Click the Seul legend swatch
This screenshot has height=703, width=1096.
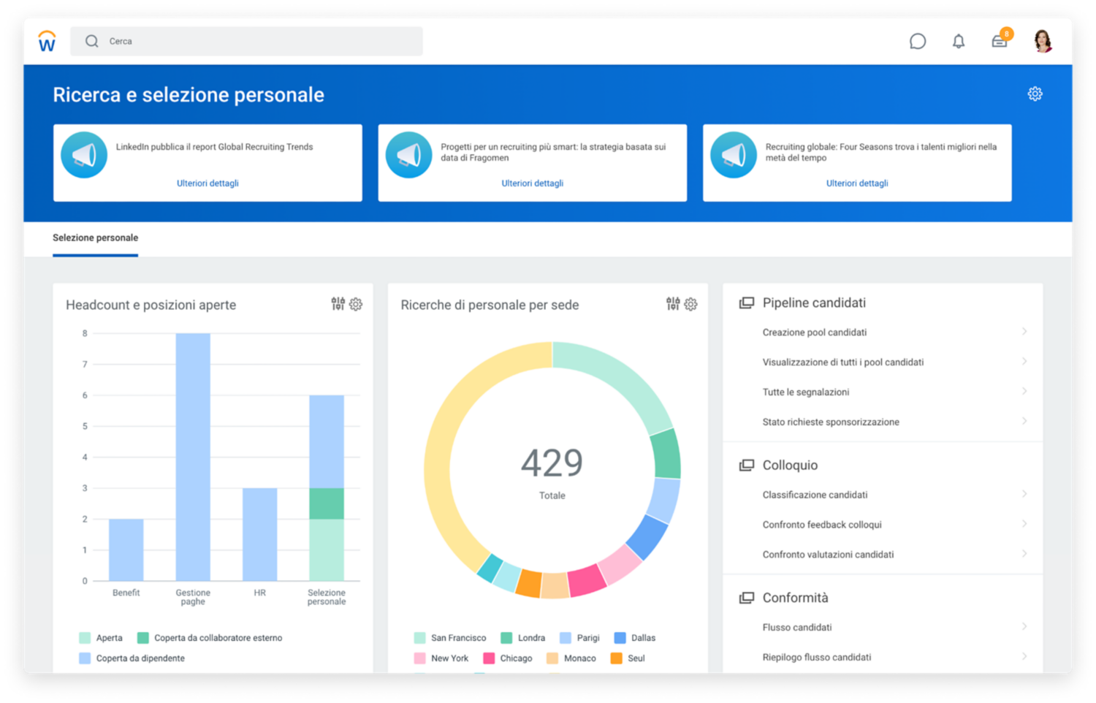pos(616,658)
